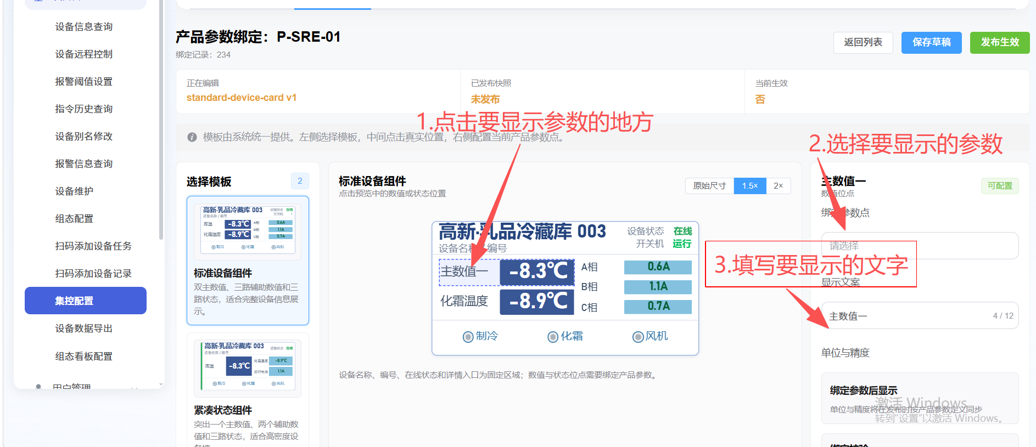Image resolution: width=1036 pixels, height=447 pixels.
Task: Click the info icon in template notice
Action: click(x=192, y=137)
